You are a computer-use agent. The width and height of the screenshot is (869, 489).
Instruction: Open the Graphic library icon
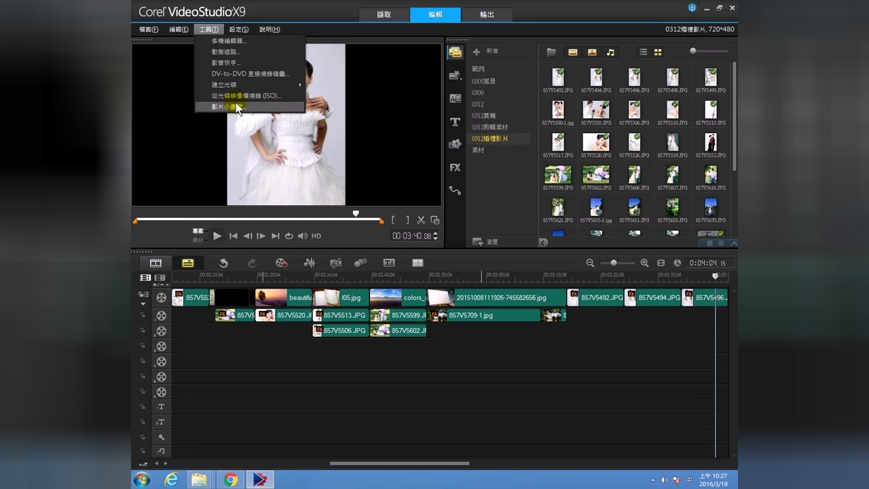click(x=455, y=144)
